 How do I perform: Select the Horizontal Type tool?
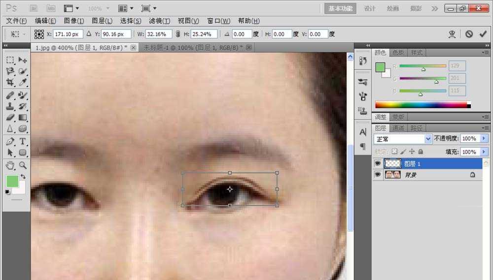(22, 141)
